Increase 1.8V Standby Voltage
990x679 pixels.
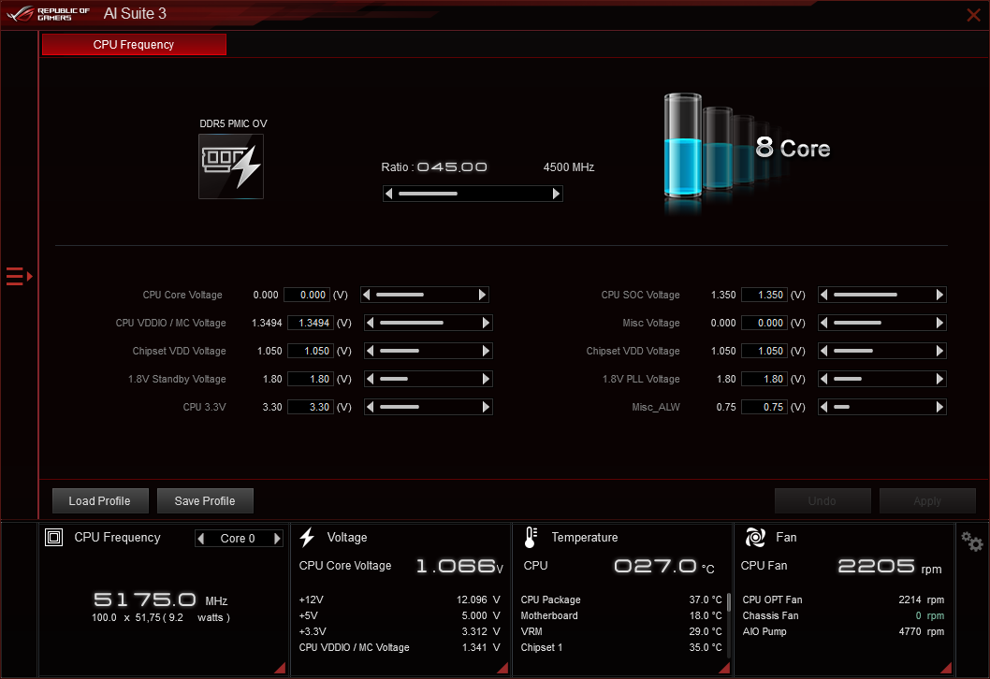pyautogui.click(x=487, y=380)
